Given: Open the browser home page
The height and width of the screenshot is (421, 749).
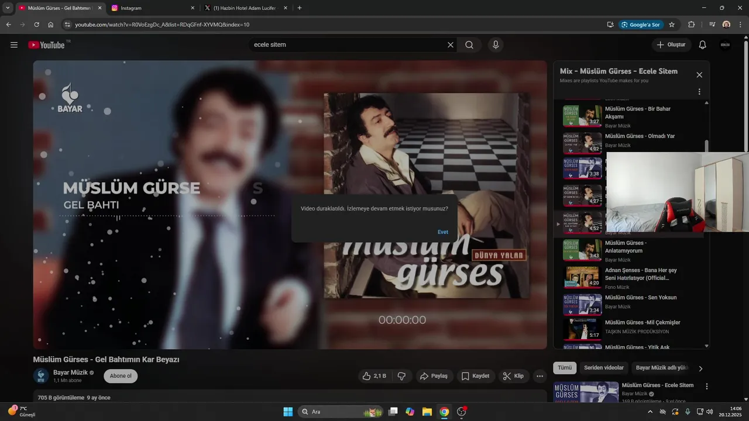Looking at the screenshot, I should pos(51,25).
